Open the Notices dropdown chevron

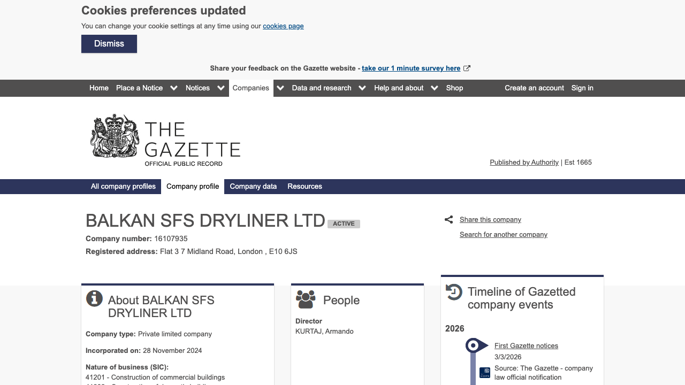coord(221,88)
